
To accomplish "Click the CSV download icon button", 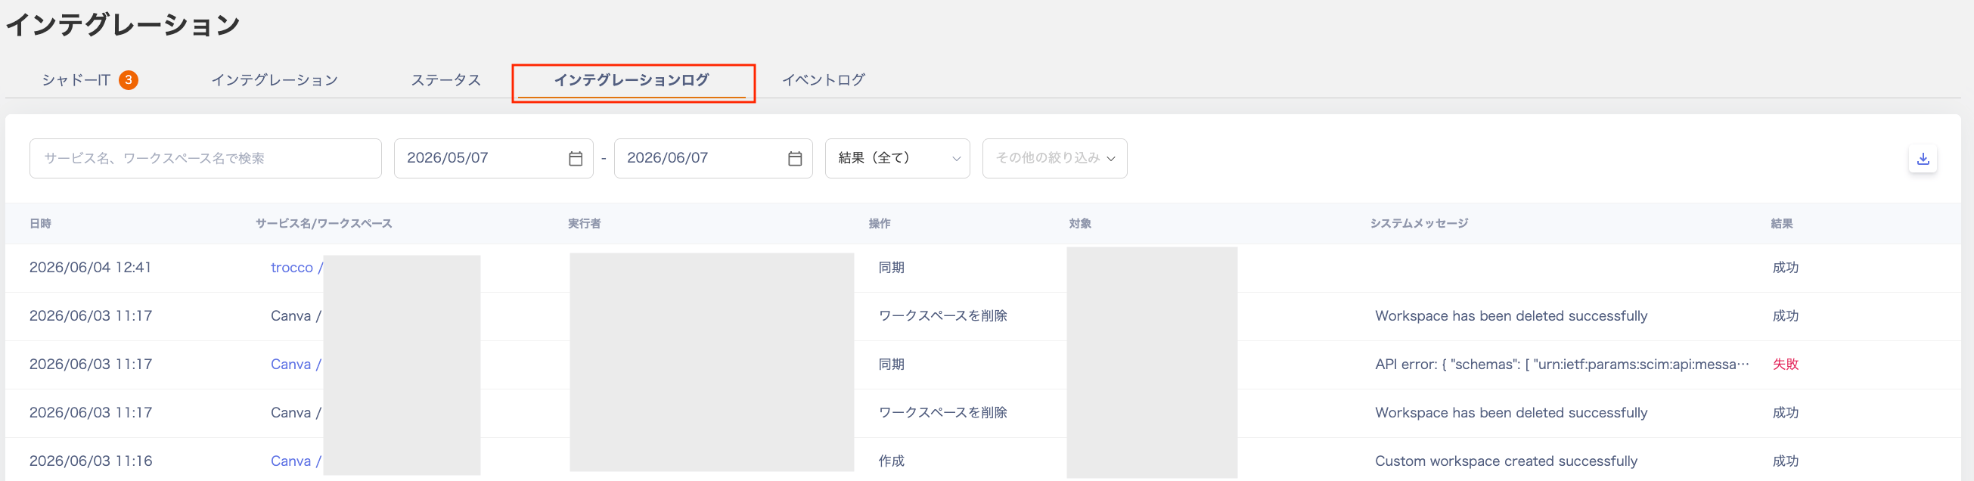I will pyautogui.click(x=1922, y=159).
